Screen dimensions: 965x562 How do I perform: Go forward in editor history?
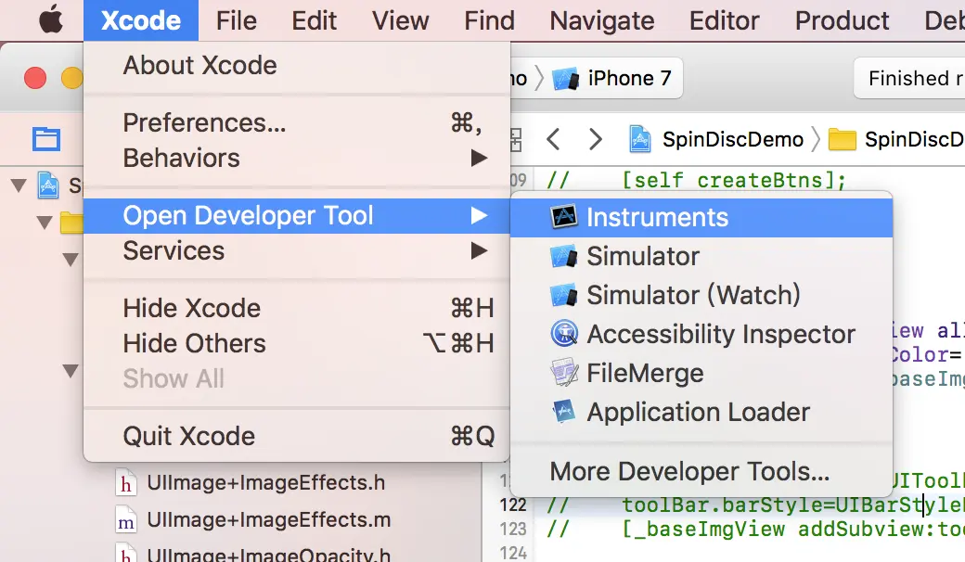595,139
